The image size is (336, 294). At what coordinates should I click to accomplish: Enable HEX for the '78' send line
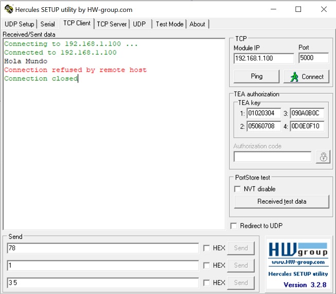coord(206,248)
